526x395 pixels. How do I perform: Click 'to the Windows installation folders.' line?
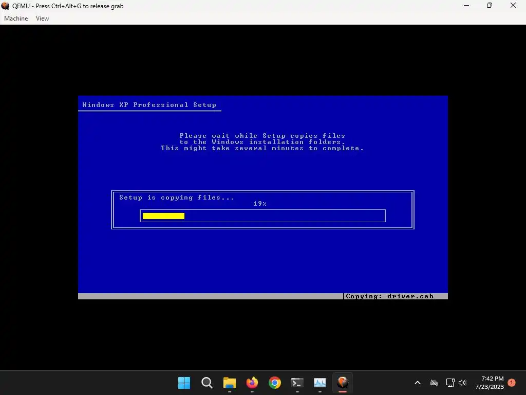262,142
